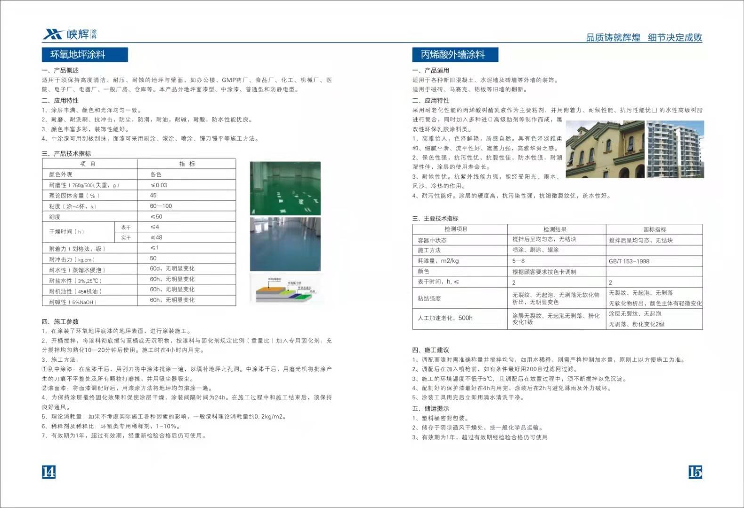Image resolution: width=744 pixels, height=508 pixels.
Task: Open the green epoxy floor photo
Action: 285,188
